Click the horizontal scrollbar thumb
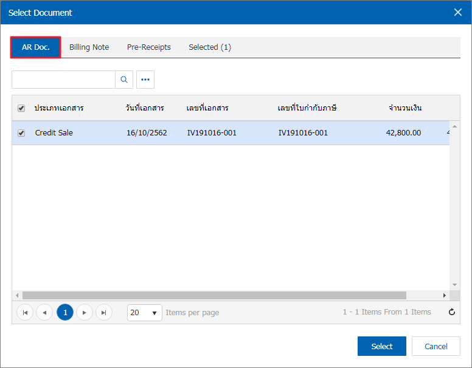 coord(214,296)
